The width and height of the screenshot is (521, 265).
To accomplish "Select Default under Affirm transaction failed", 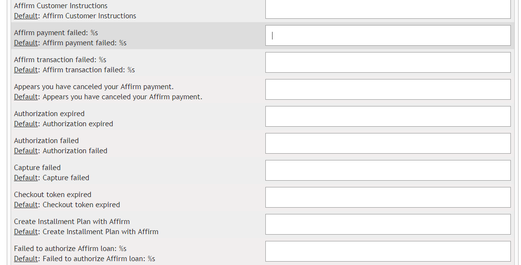I will click(x=26, y=70).
